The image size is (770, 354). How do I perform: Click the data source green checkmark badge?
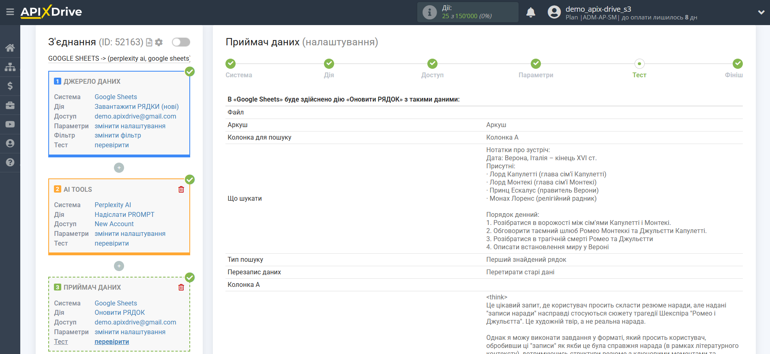coord(190,72)
